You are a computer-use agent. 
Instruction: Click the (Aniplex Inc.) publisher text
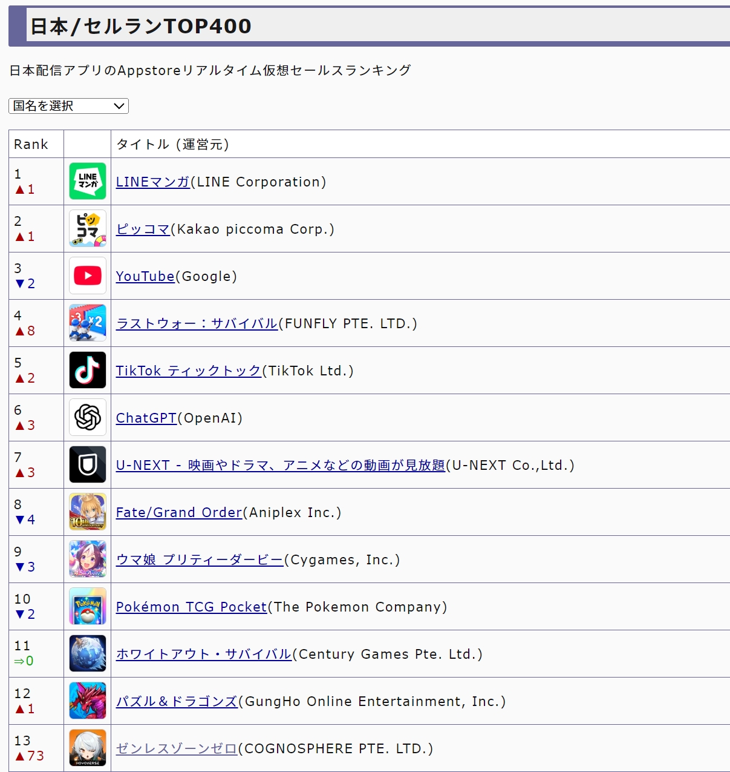(292, 512)
